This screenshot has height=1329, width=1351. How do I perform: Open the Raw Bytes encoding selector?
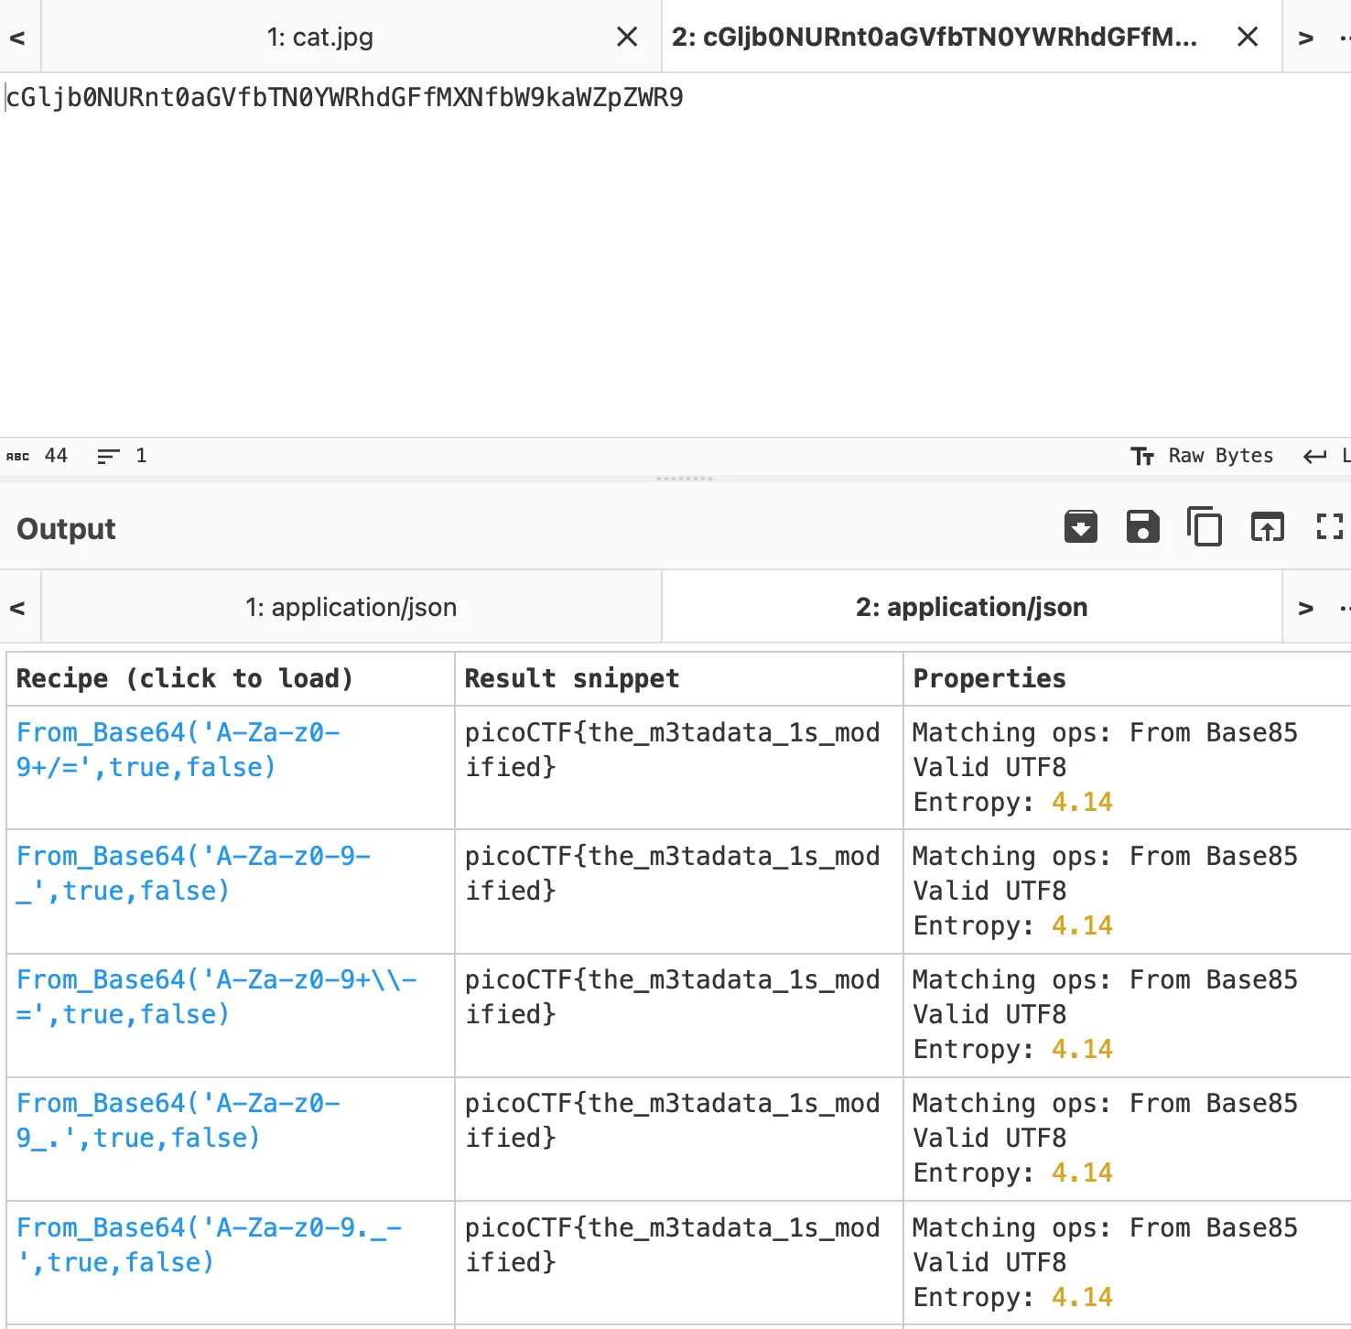(1203, 456)
